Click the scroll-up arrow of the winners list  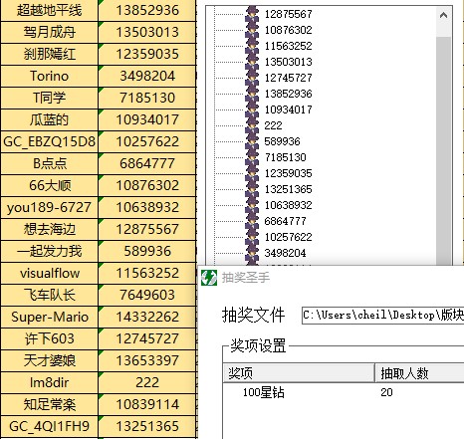click(443, 15)
